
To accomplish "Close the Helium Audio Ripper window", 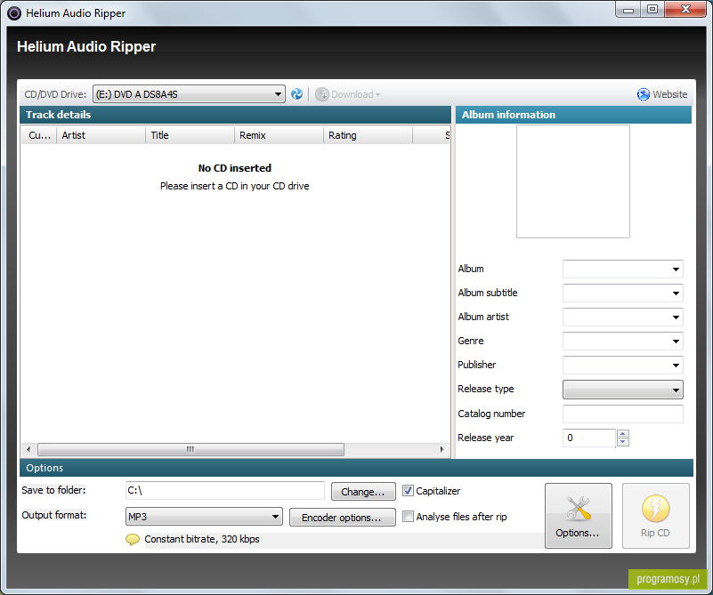I will (686, 10).
